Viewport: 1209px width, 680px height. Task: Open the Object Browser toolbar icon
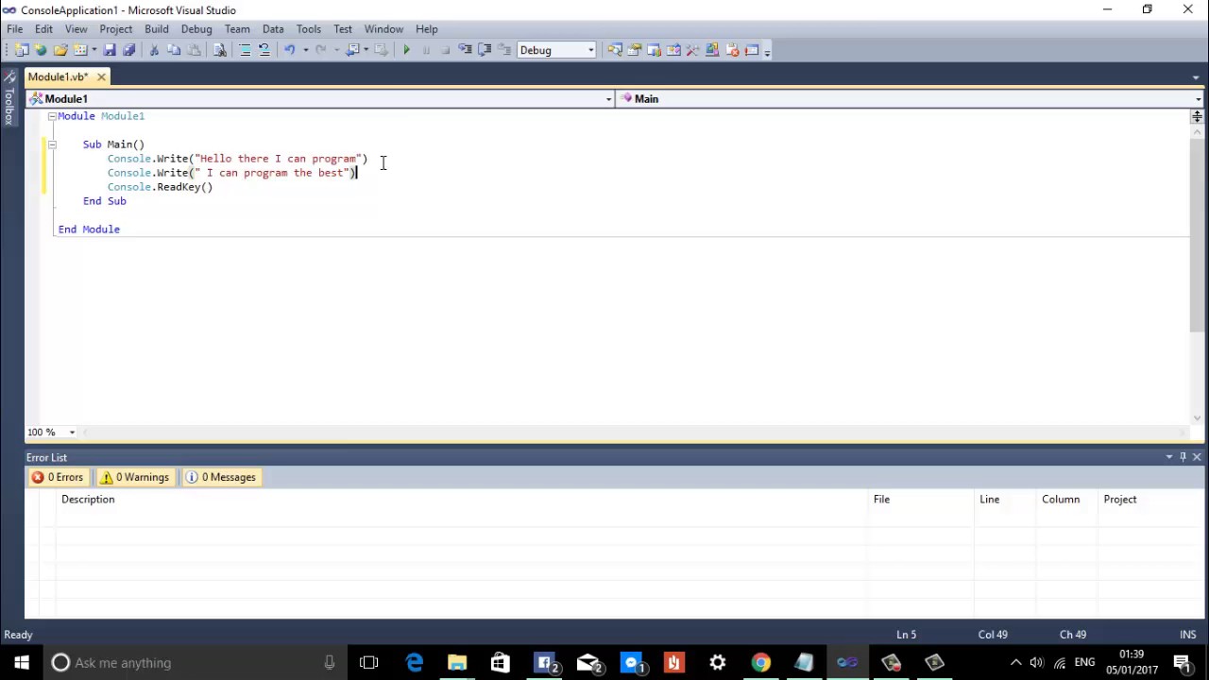pos(673,50)
